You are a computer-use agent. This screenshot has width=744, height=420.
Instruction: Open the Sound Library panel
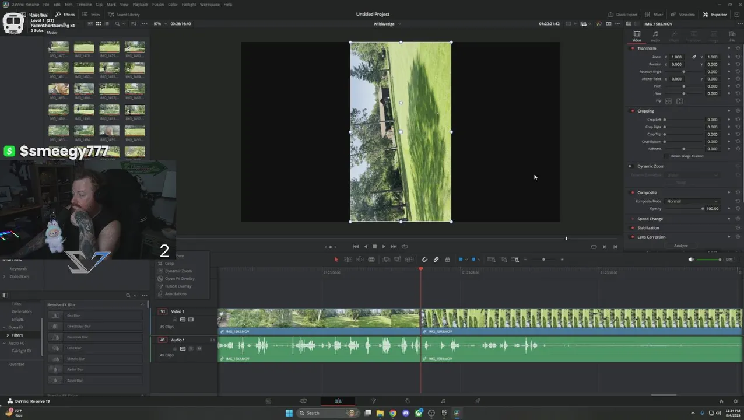[x=124, y=14]
